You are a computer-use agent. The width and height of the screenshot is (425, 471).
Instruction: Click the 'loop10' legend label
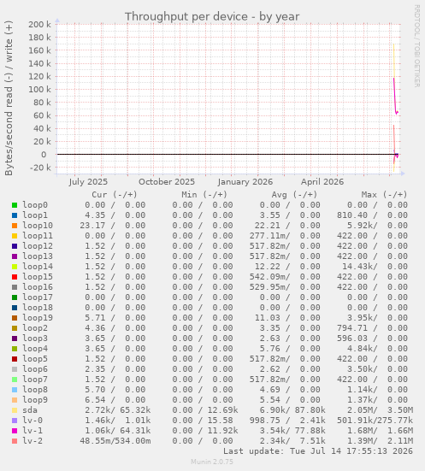tap(38, 226)
